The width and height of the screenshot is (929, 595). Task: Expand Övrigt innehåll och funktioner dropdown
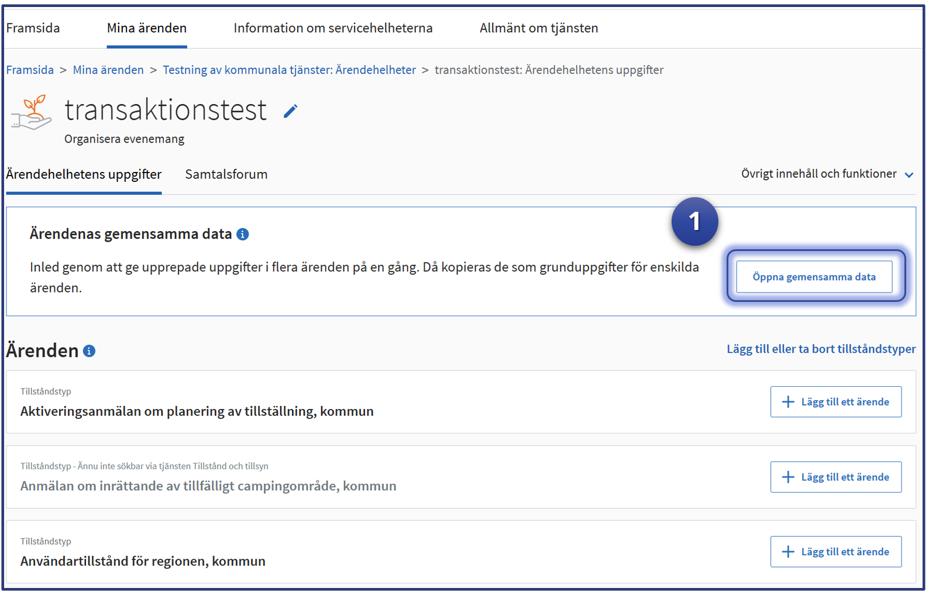click(x=827, y=174)
